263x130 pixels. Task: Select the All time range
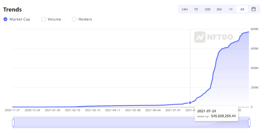click(x=242, y=9)
